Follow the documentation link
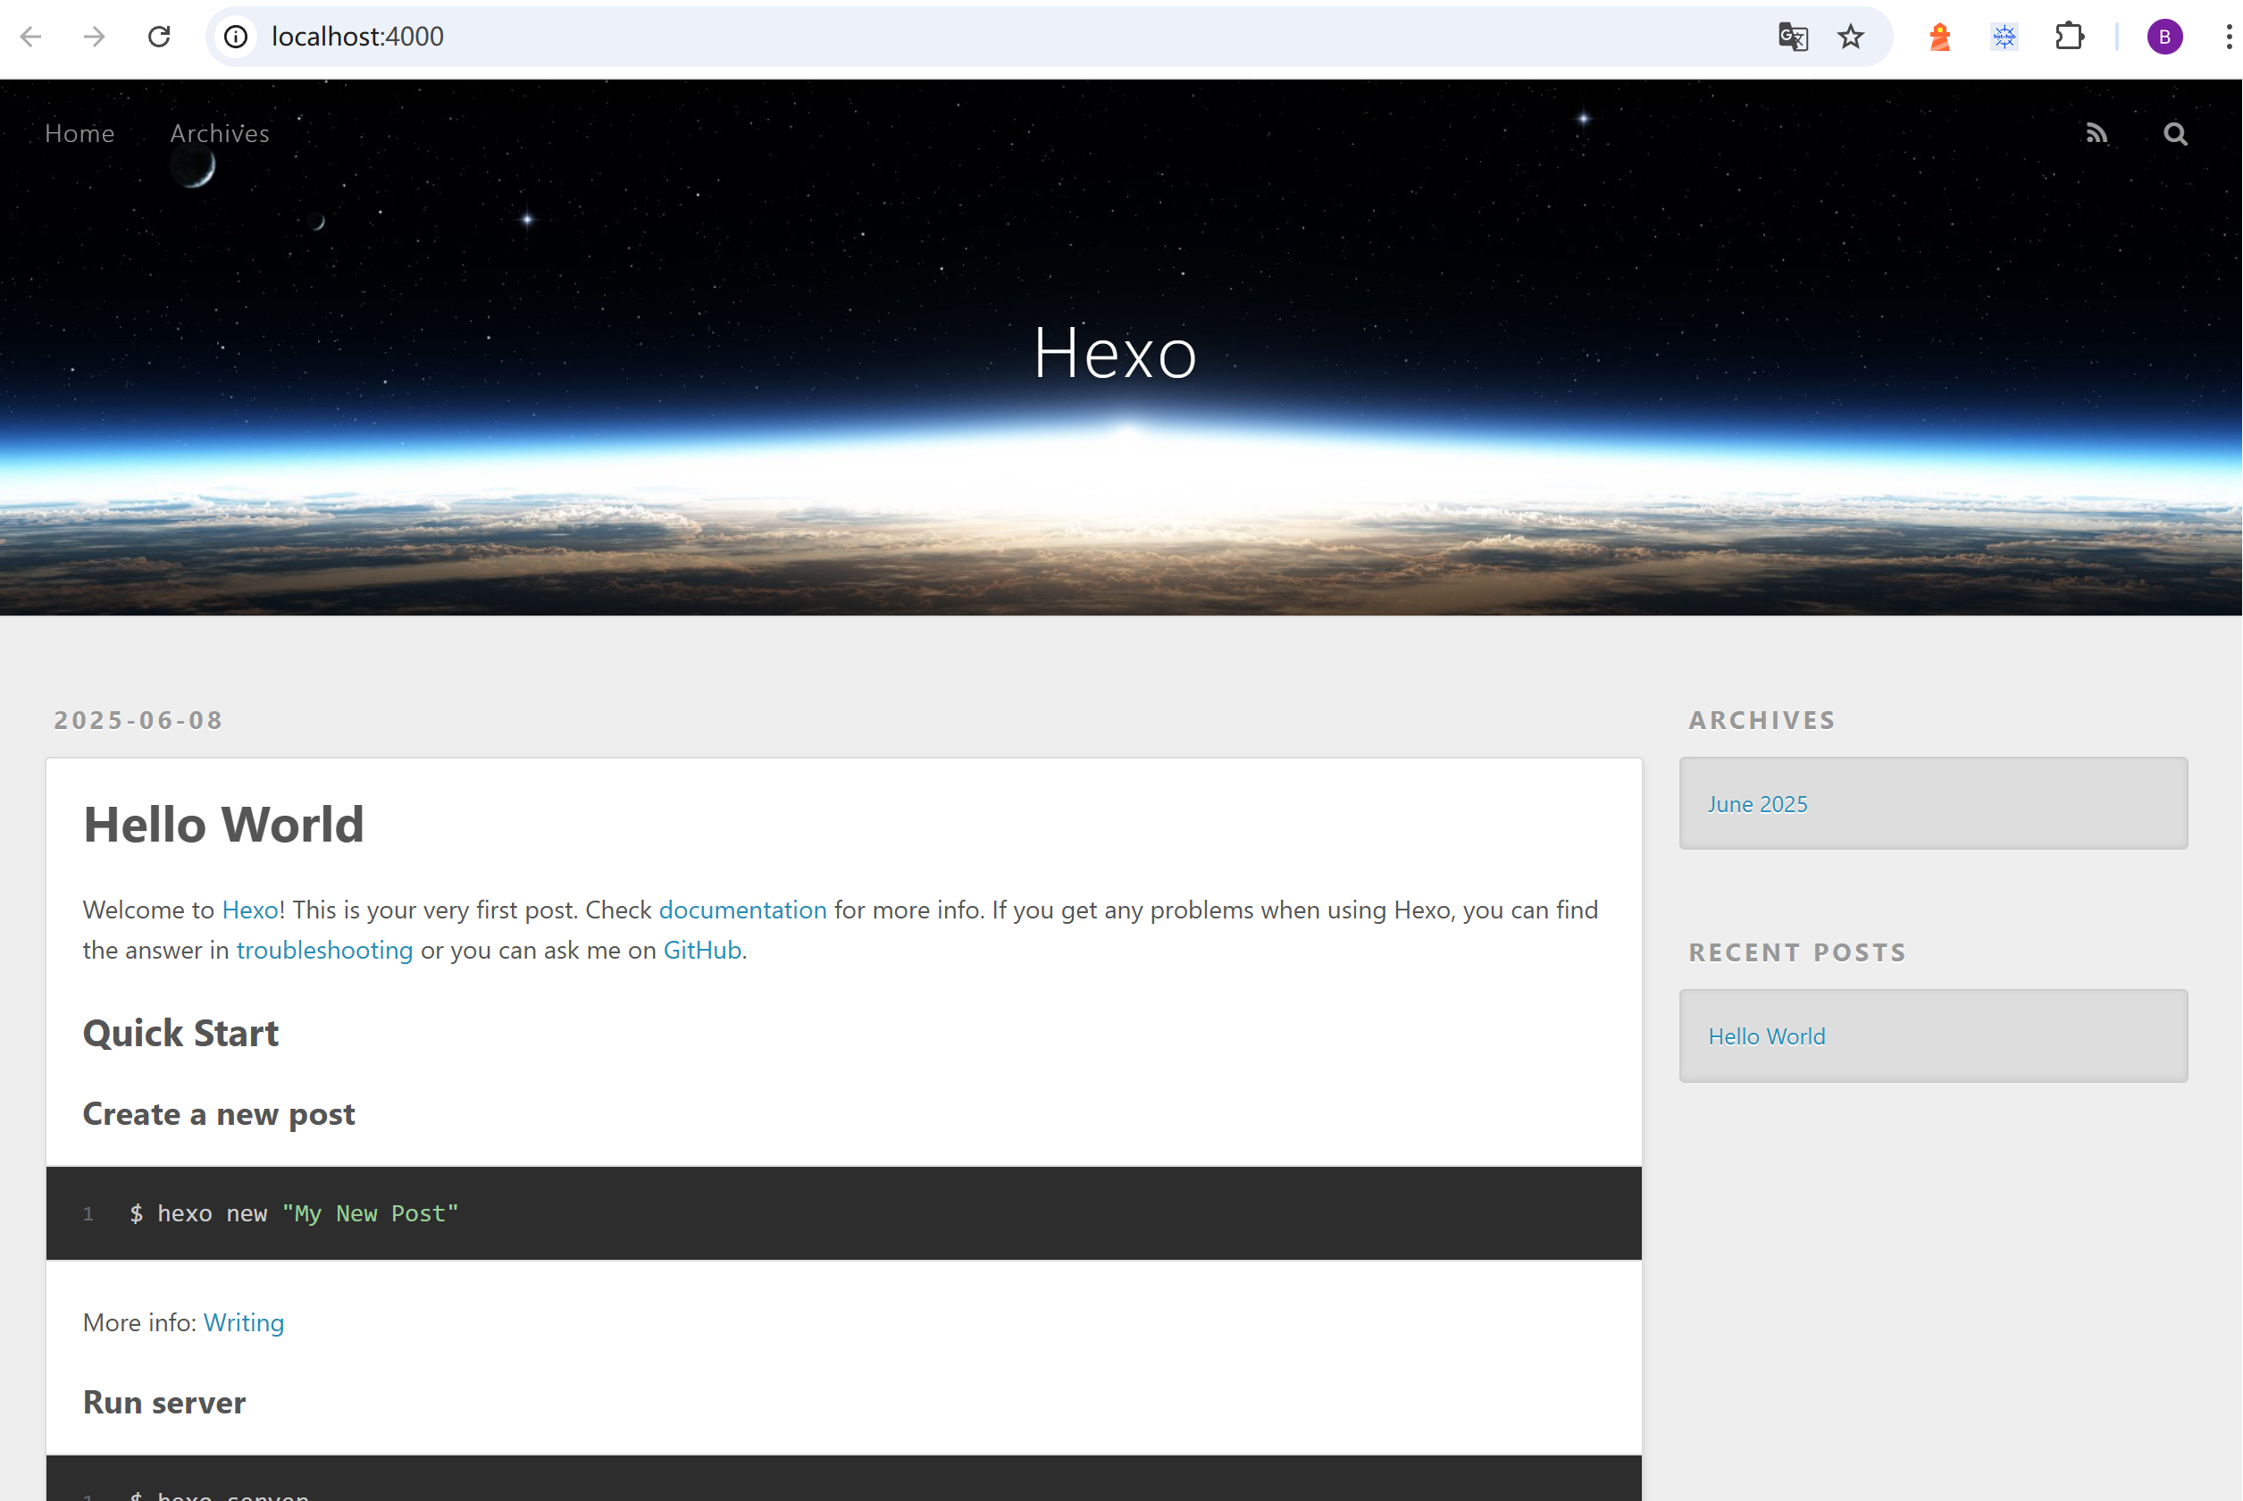 [742, 910]
